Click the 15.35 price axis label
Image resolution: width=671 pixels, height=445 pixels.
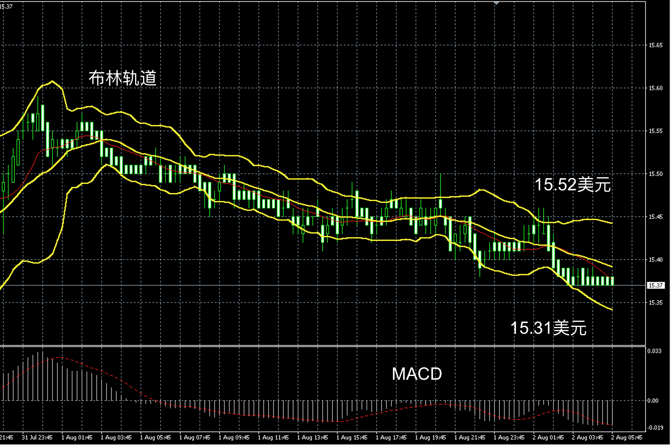coord(655,303)
